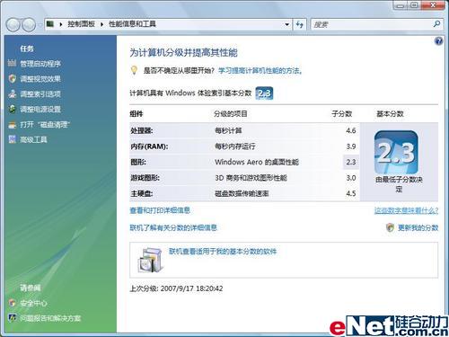The width and height of the screenshot is (449, 337).
Task: Open 问题报告和解决方案 link
Action: [50, 318]
